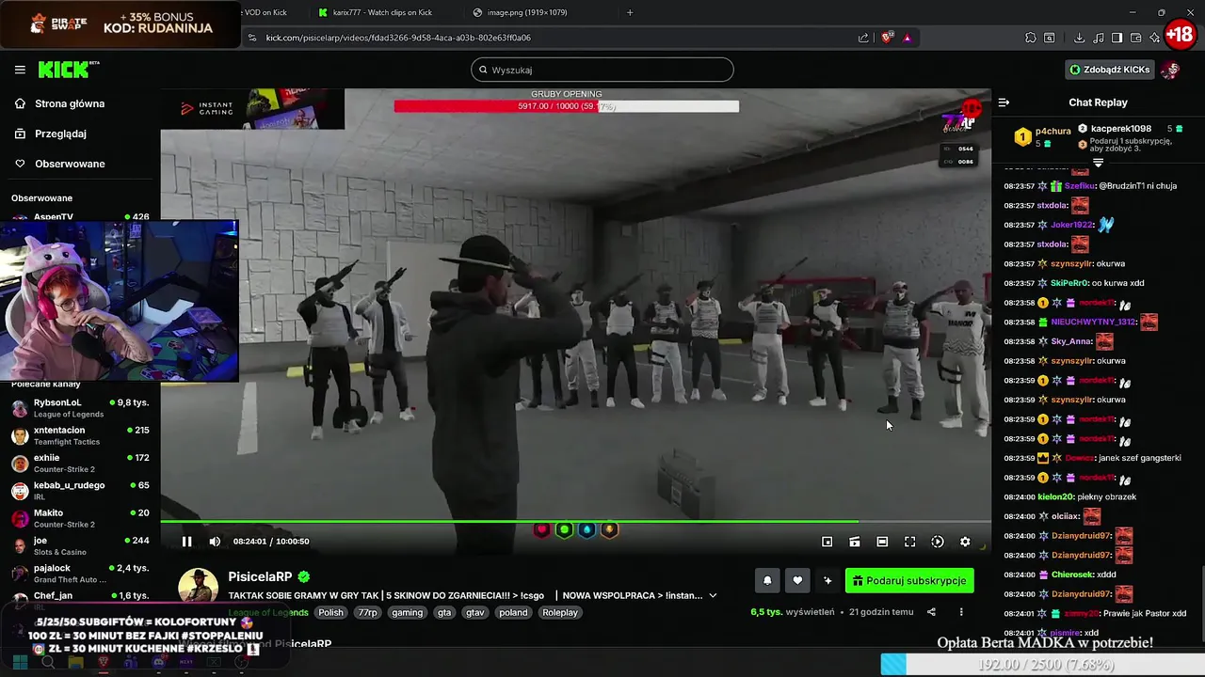
Task: Select the gtav tag
Action: pyautogui.click(x=474, y=612)
